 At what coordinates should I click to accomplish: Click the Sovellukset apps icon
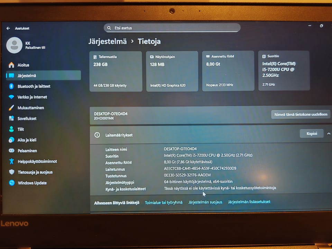pos(11,118)
